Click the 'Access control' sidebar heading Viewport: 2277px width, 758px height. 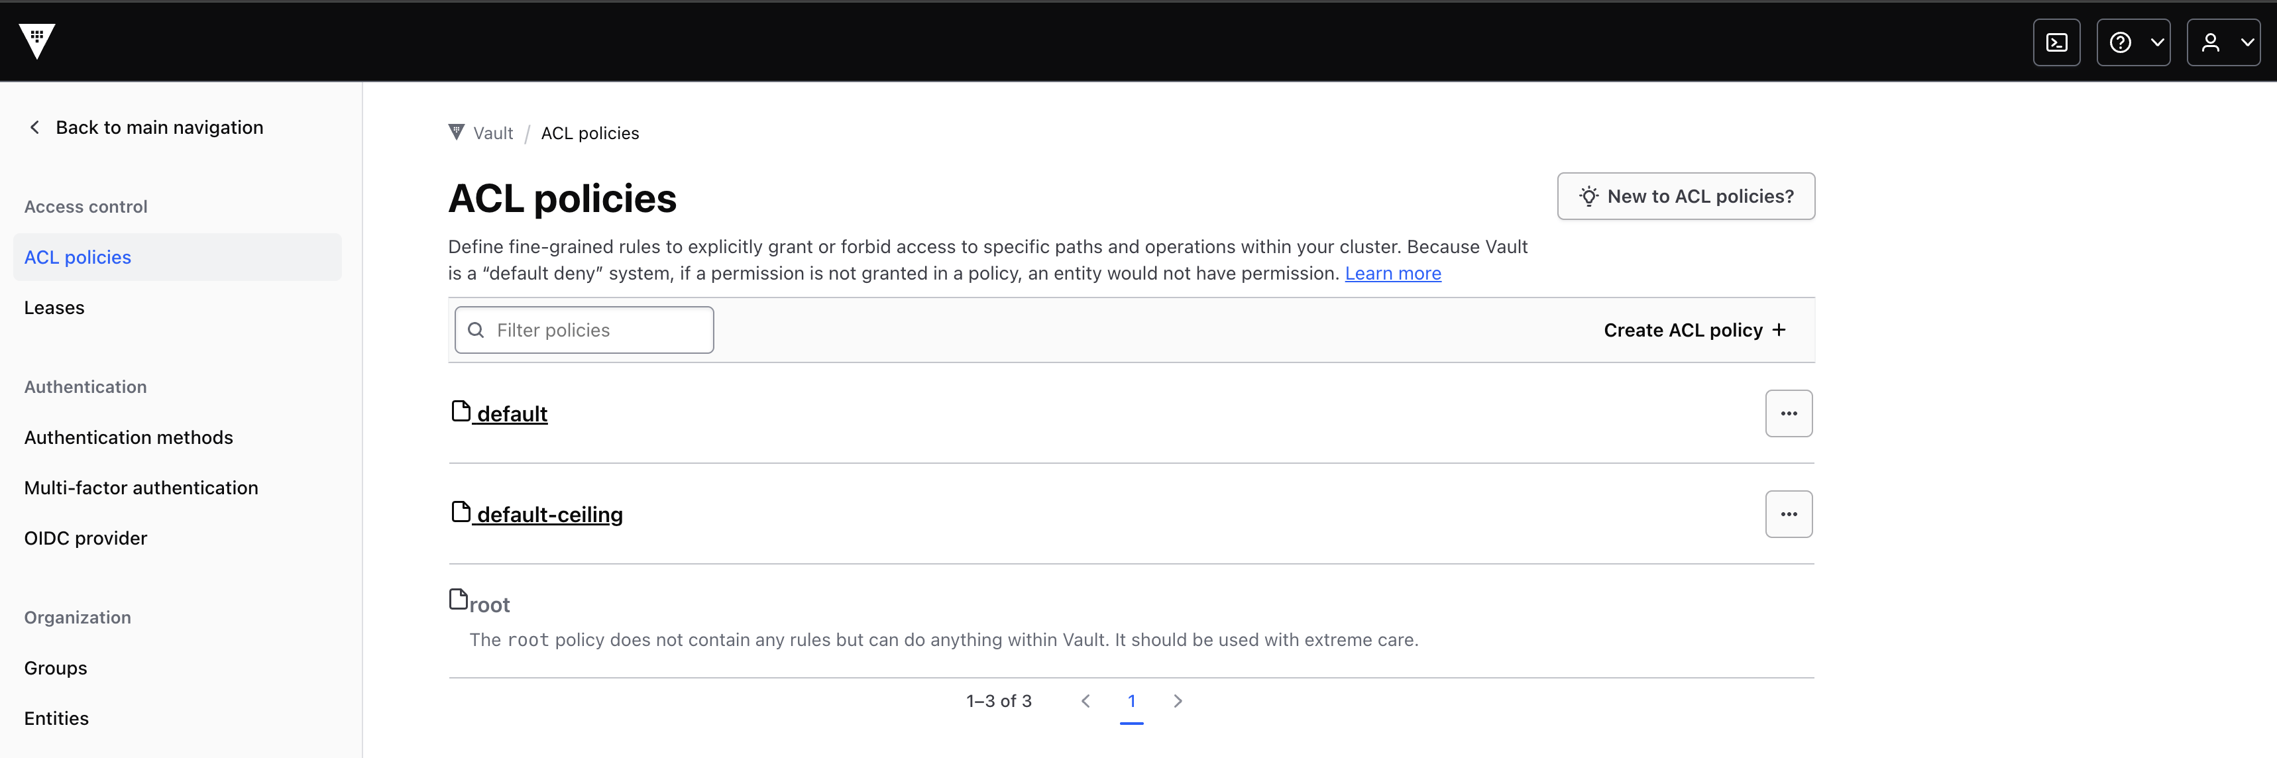85,207
